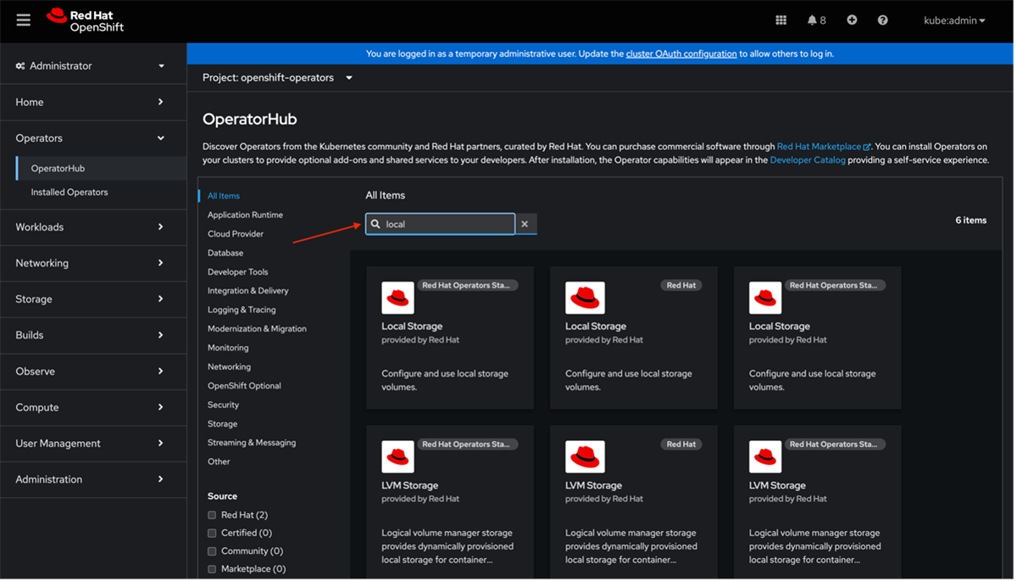Click the Red Hat Local Storage operator icon
This screenshot has width=1017, height=581.
(584, 298)
